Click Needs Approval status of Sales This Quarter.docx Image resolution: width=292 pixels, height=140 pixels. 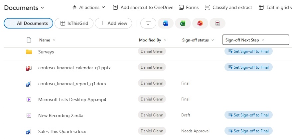coord(195,131)
